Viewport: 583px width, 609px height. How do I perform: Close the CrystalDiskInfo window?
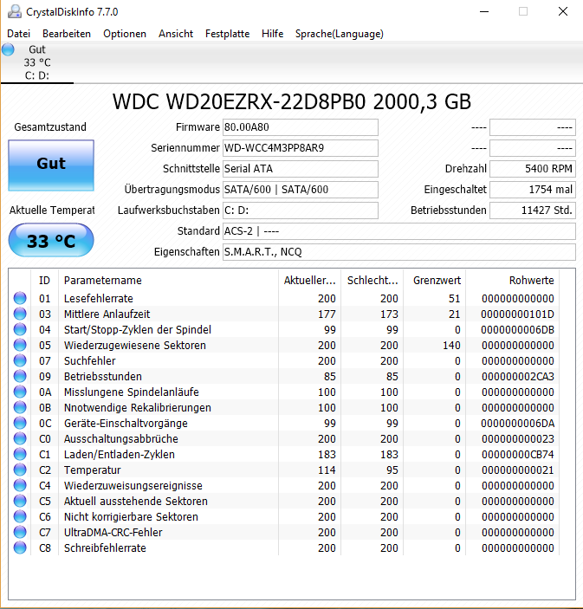[563, 11]
